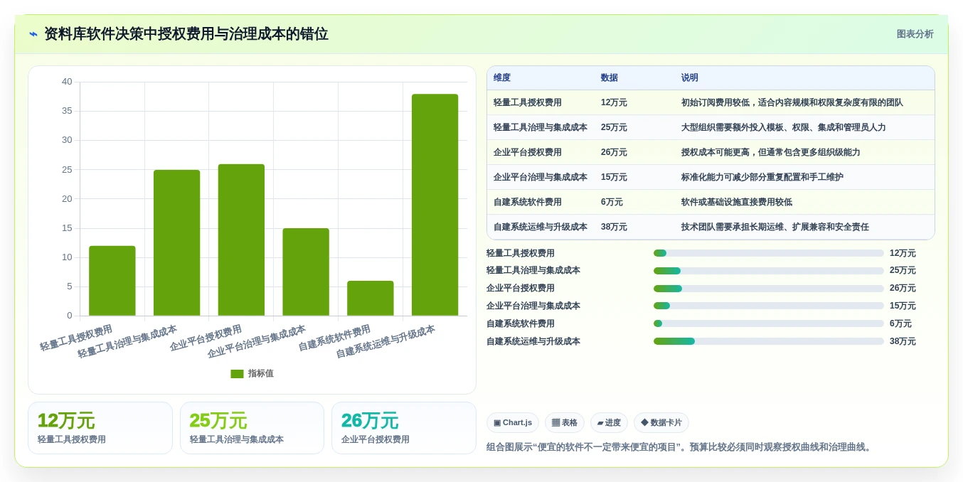Click description 大型组织需要额外投入模板 in table
Screen dimensions: 963x482
click(x=784, y=127)
